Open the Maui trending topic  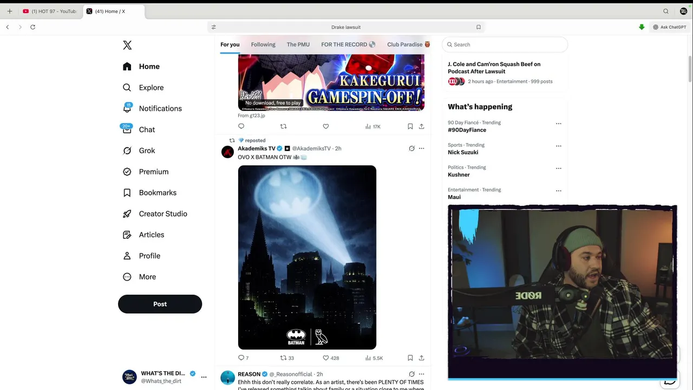point(454,197)
